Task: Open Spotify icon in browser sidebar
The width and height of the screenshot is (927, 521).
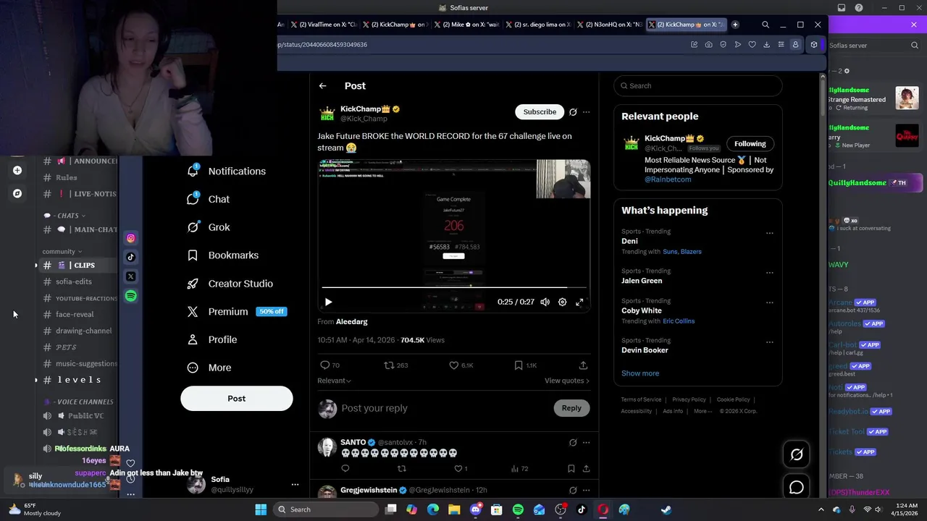Action: click(130, 296)
